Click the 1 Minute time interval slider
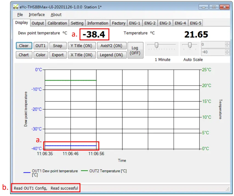The image size is (234, 196). (156, 45)
